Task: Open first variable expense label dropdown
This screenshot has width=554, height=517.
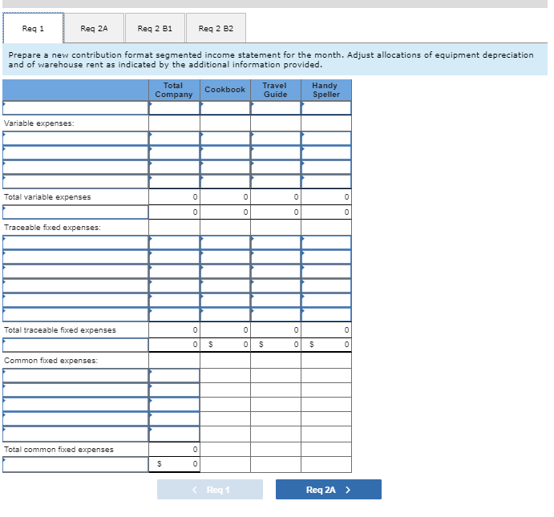Action: [x=75, y=138]
